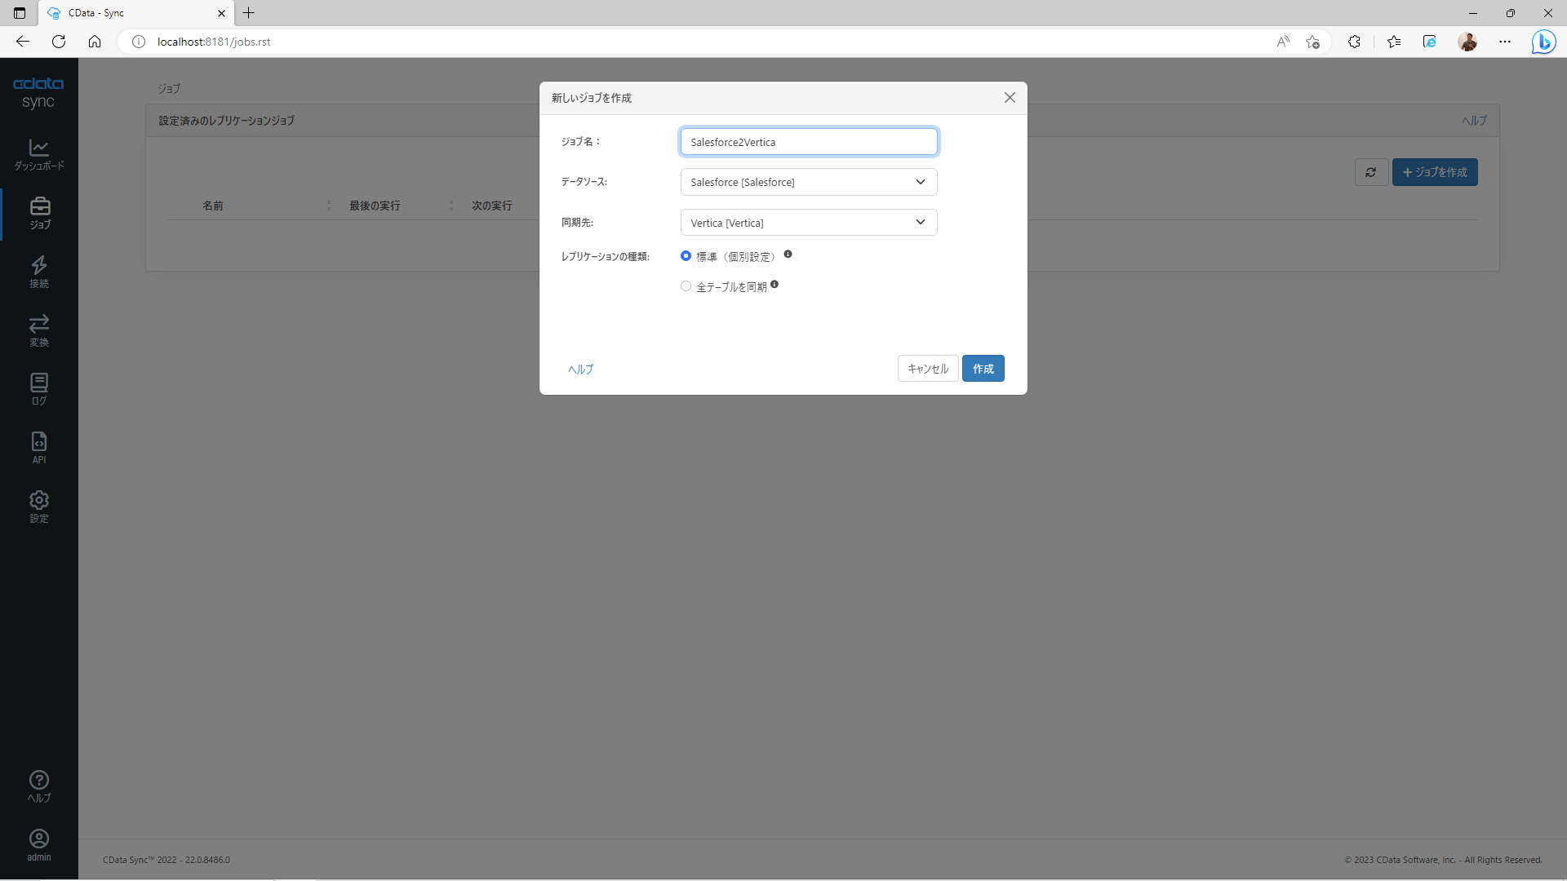Open the 接続 connections lightning icon
Viewport: 1567px width, 881px height.
pos(39,272)
